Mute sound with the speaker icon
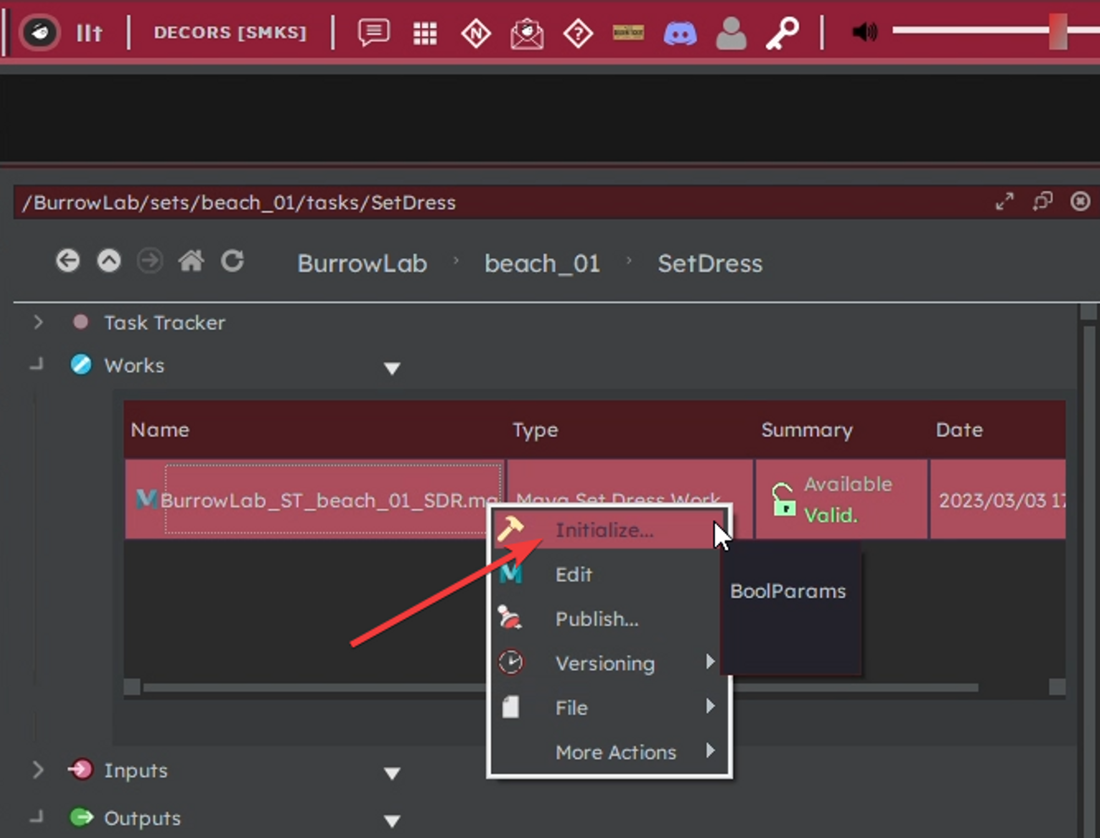This screenshot has height=838, width=1100. click(x=865, y=32)
